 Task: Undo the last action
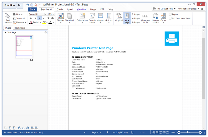tap(28, 5)
